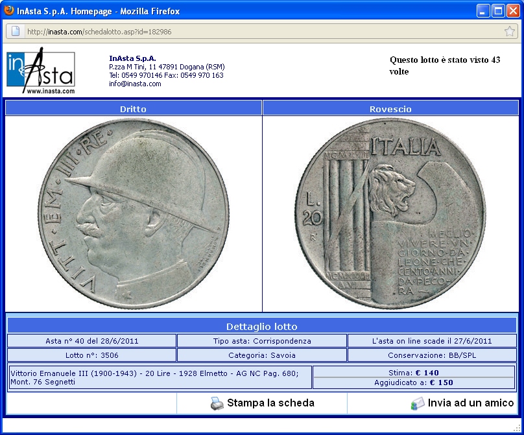Maximize the Firefox window
Screen dimensions: 524x435
498,11
